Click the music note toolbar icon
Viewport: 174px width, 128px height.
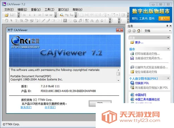pyautogui.click(x=80, y=21)
